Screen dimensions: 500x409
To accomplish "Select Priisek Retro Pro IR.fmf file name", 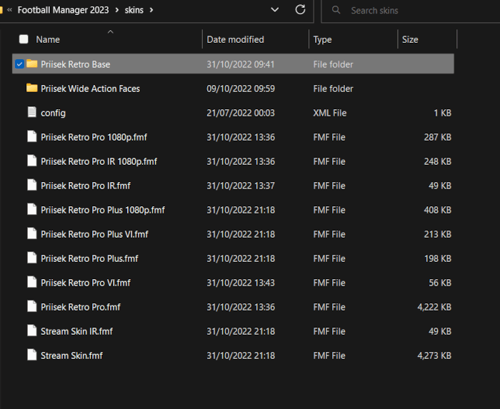I will tap(86, 186).
